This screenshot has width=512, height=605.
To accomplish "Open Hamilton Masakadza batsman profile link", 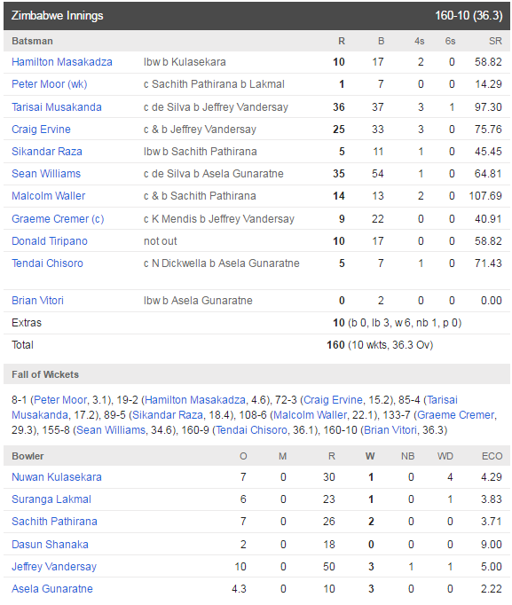I will pos(62,62).
